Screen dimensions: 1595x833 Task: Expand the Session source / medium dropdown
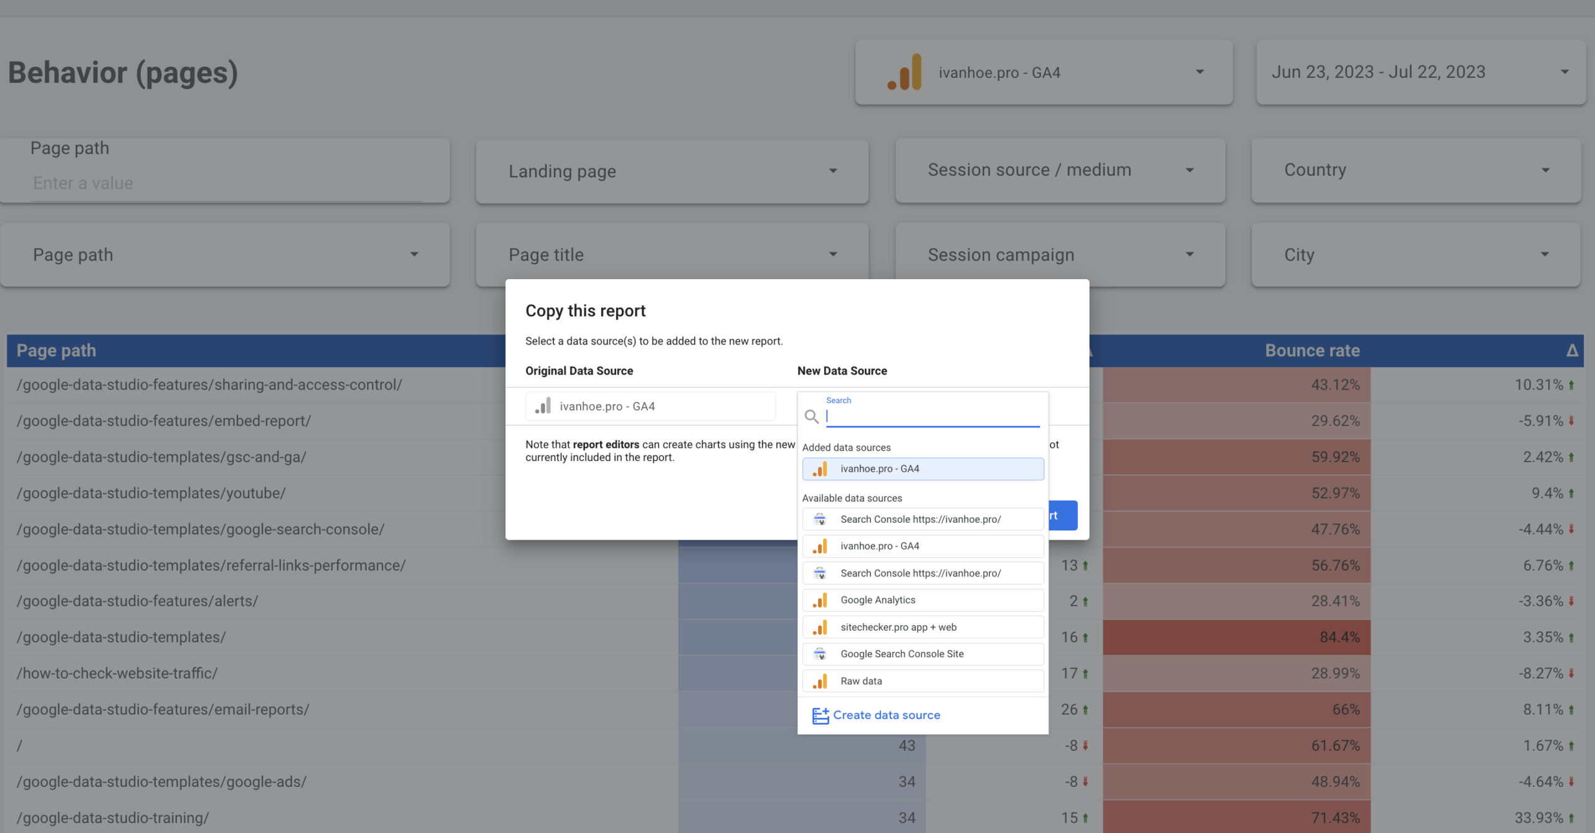(x=1060, y=170)
